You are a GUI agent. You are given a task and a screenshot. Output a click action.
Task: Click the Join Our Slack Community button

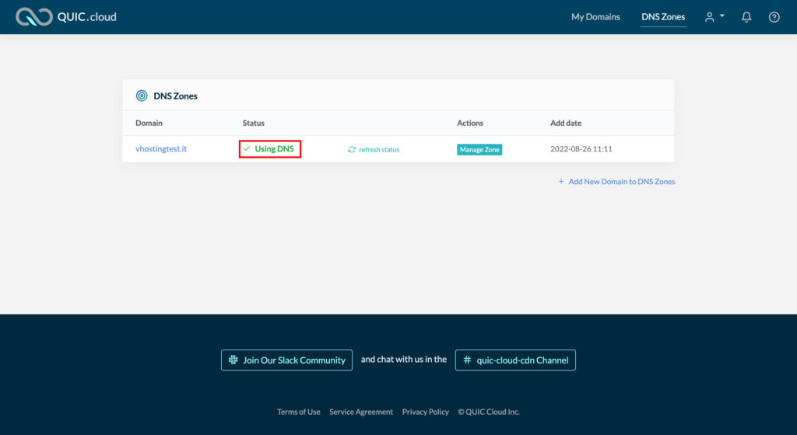[x=286, y=360]
